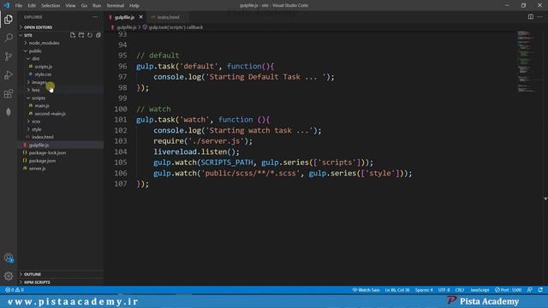Open style.css in dist folder
Viewport: 548px width, 308px height.
[x=61, y=74]
